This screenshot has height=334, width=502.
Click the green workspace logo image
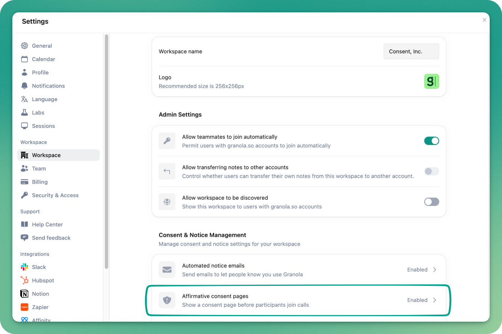431,81
